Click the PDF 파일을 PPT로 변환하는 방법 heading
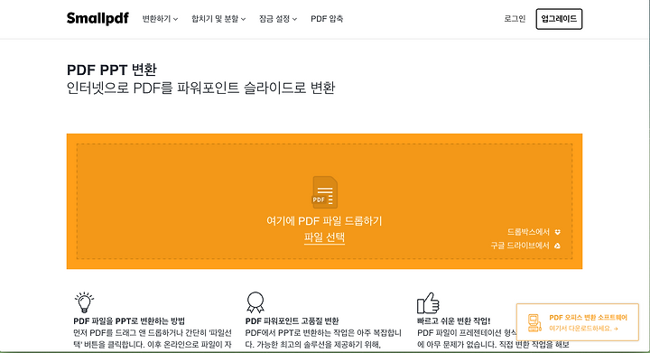The height and width of the screenshot is (353, 650). [x=129, y=321]
